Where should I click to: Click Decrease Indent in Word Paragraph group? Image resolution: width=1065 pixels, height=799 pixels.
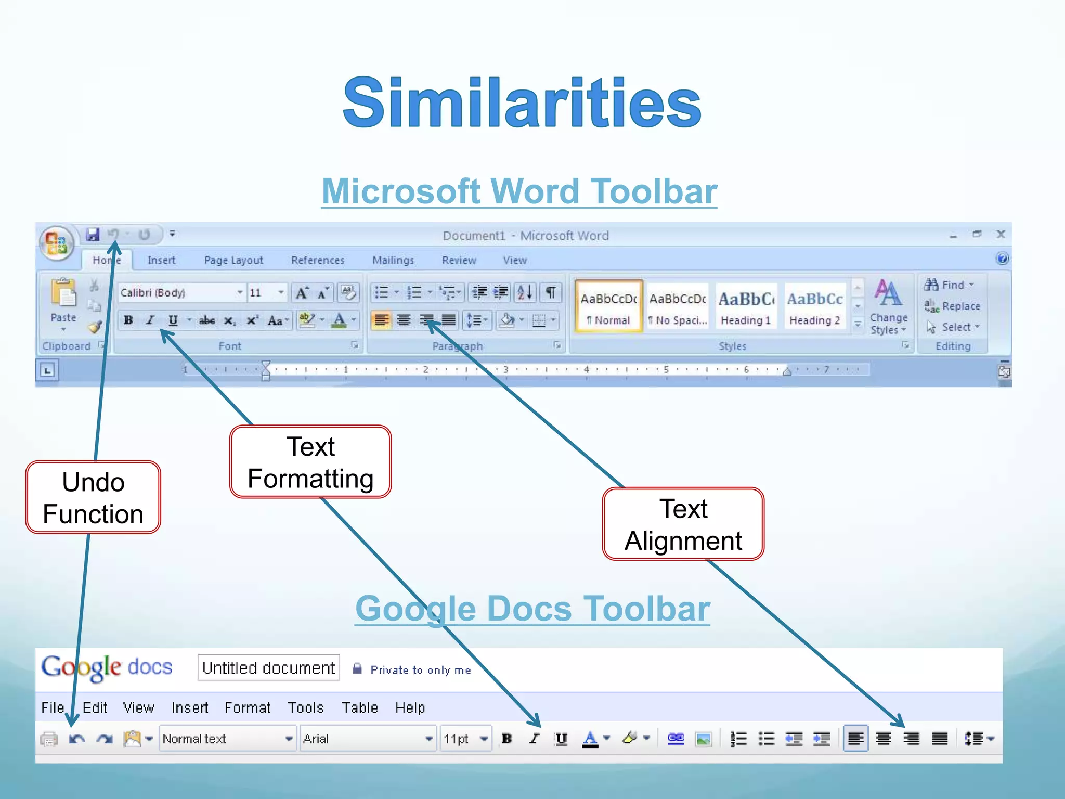point(479,293)
